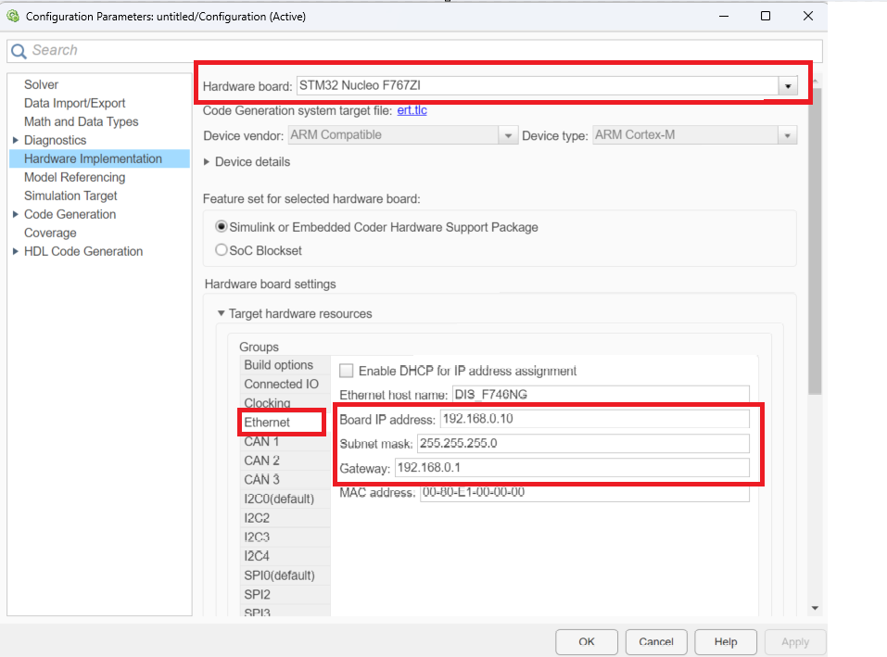This screenshot has width=887, height=657.
Task: Open the ert.tlc target file link
Action: click(412, 110)
